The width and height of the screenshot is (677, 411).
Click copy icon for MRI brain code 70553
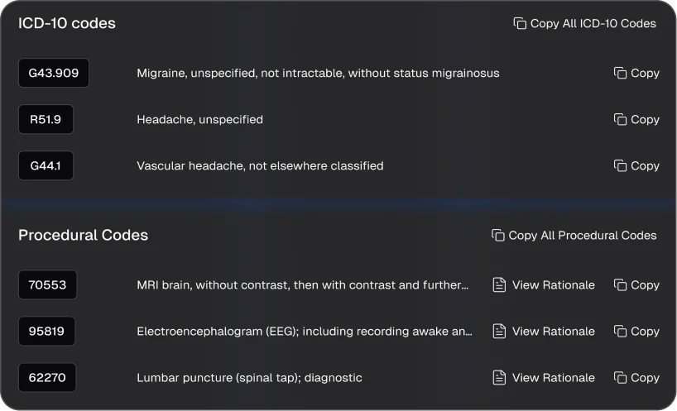[x=620, y=284]
